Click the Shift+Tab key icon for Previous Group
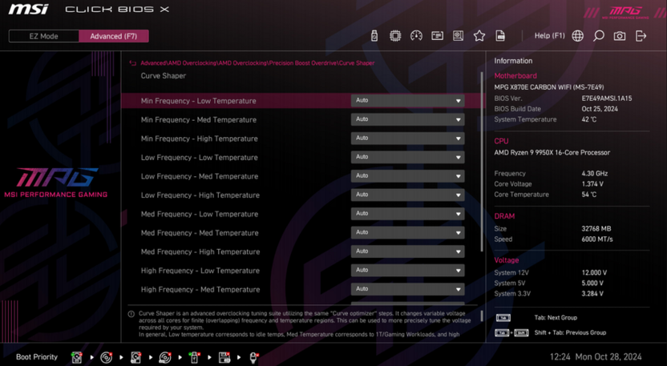The image size is (667, 366). 511,333
